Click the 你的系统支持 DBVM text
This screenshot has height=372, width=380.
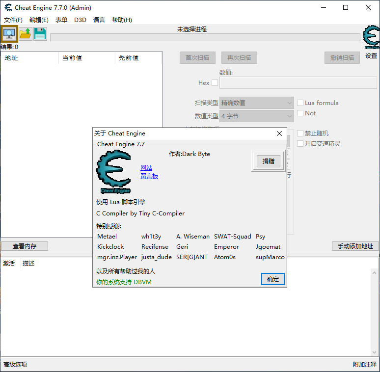pos(124,282)
